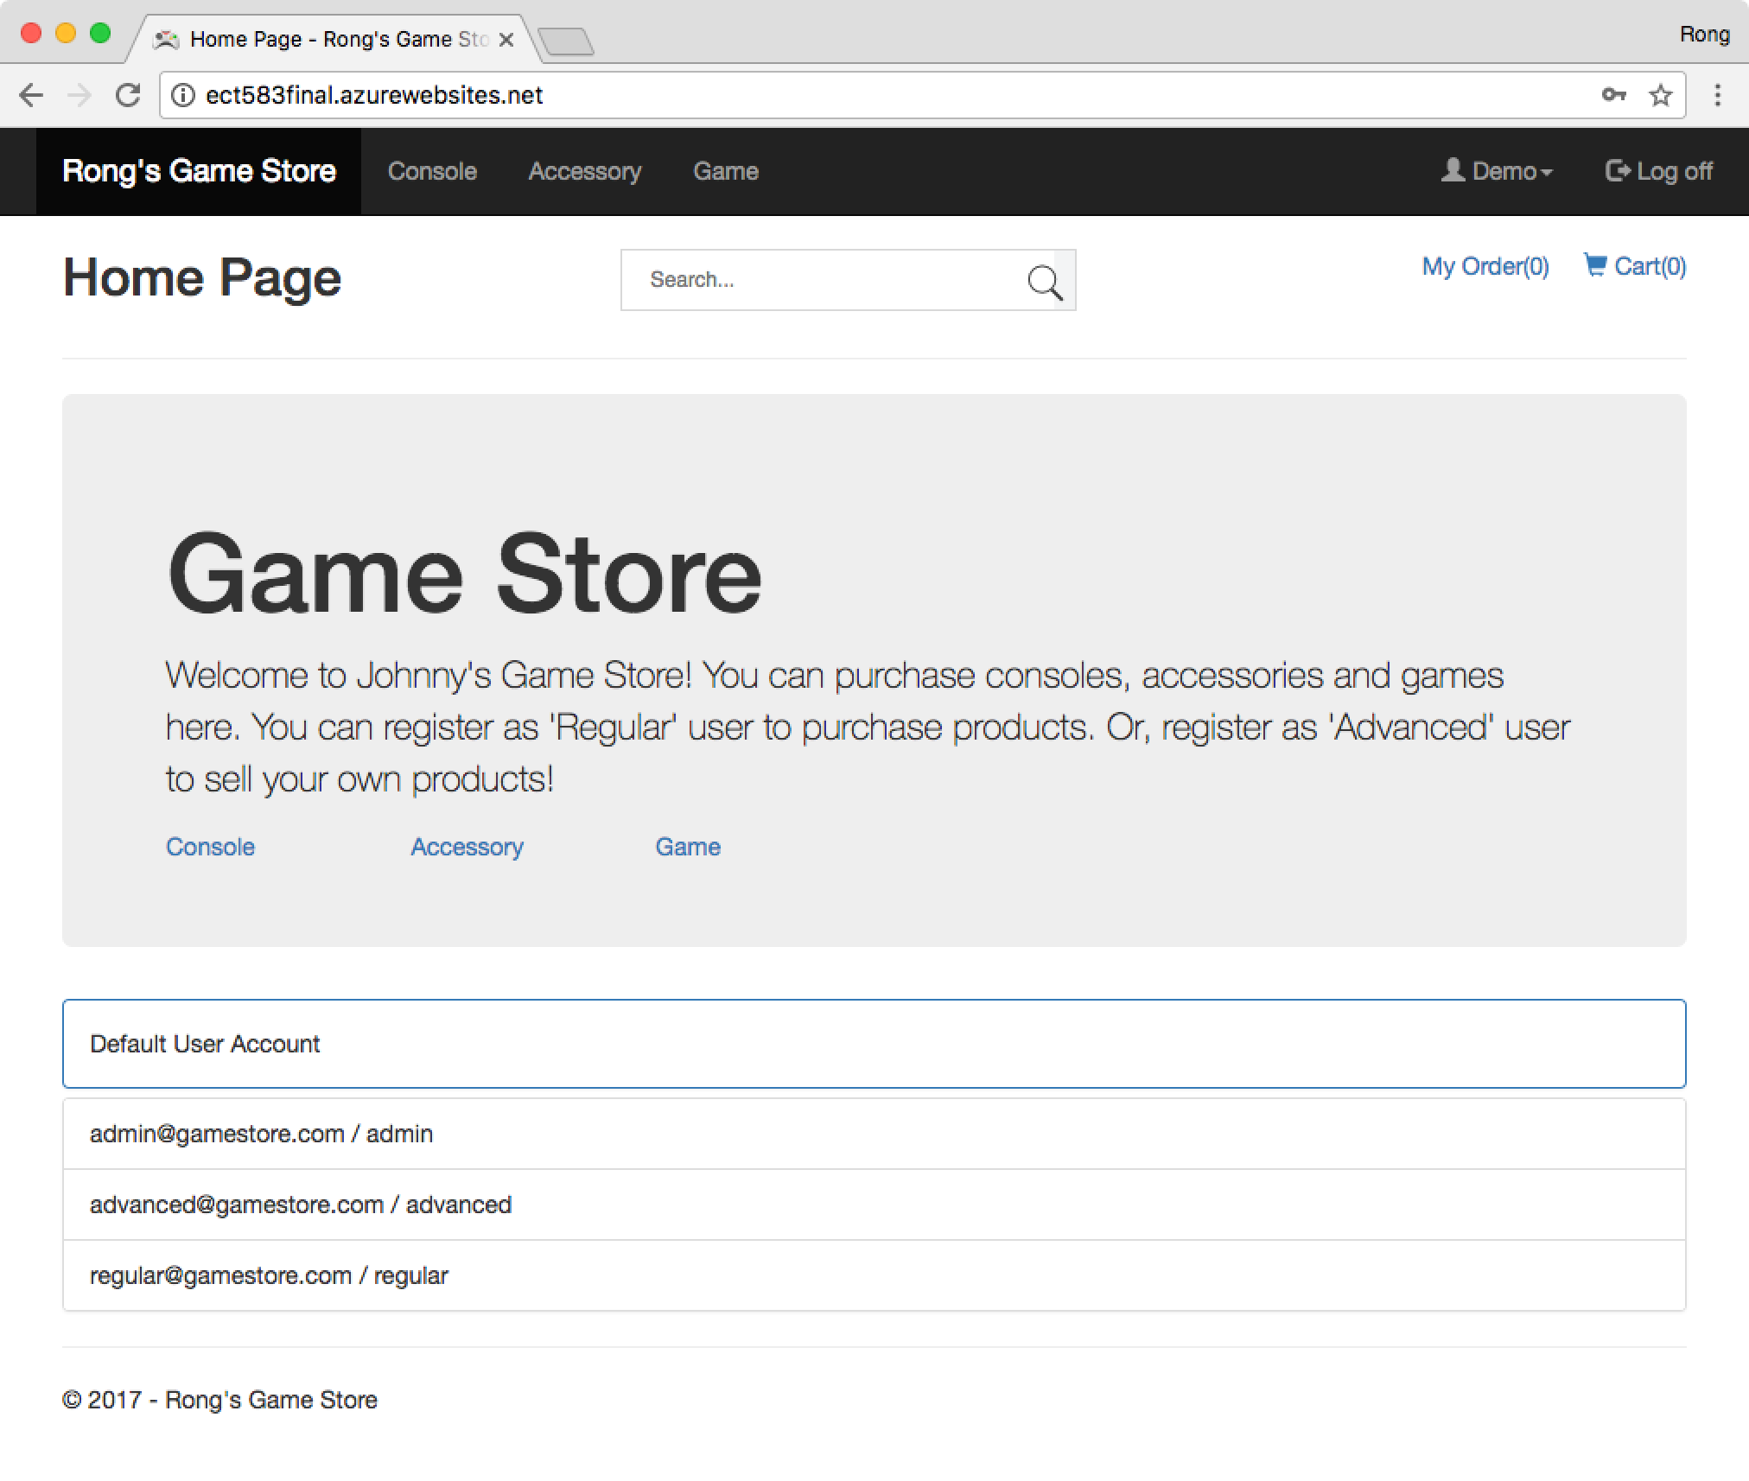Open the Cart(0) link

coord(1635,266)
